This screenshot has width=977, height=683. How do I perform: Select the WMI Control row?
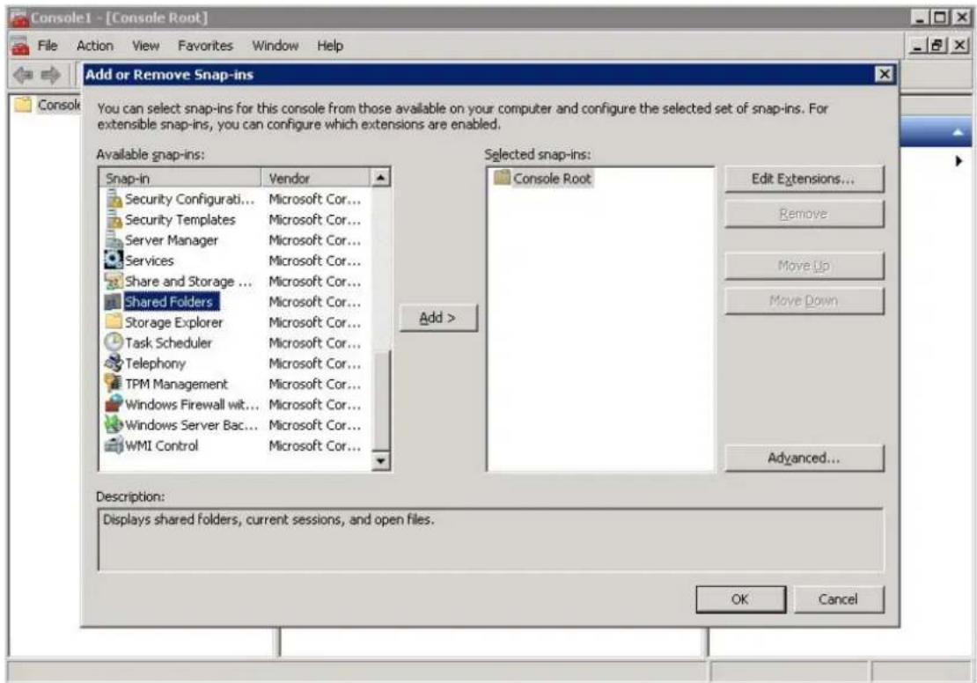(234, 445)
